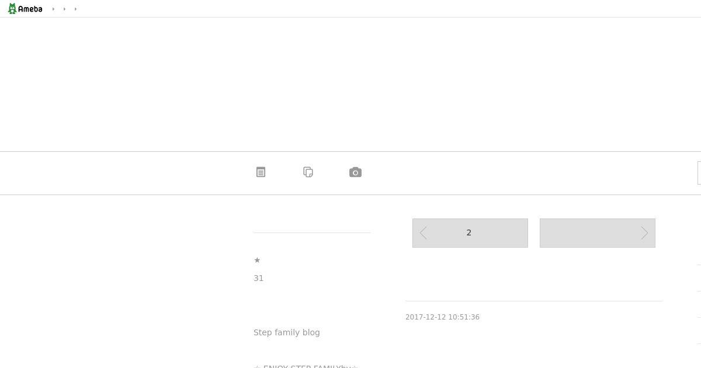Click the first breadcrumb arrow next to Ameba
The height and width of the screenshot is (368, 701).
53,9
